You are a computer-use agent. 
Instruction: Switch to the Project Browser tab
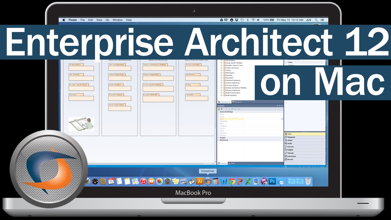pos(224,102)
